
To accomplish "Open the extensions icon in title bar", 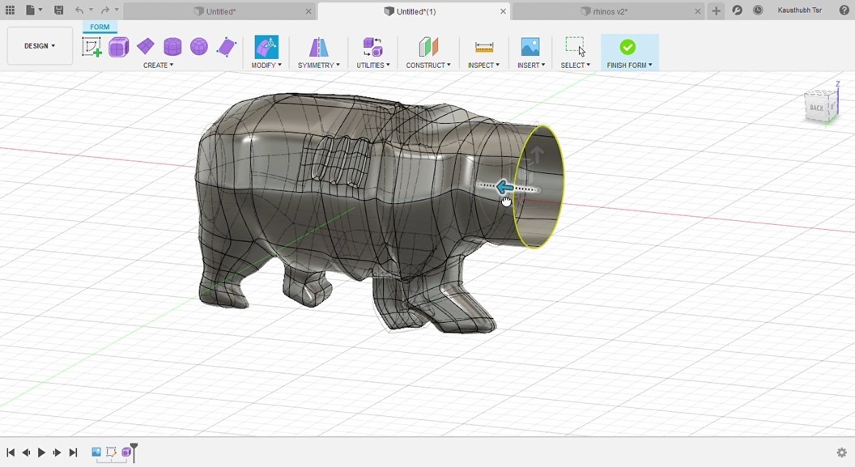I will 738,11.
